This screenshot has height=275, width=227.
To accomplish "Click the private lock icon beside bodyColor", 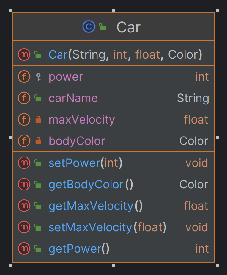I will (x=38, y=141).
